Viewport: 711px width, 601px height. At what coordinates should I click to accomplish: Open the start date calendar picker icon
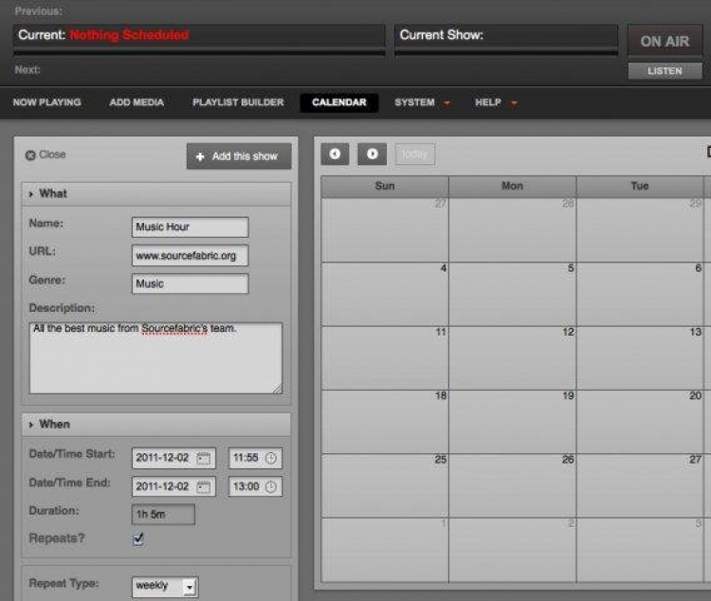click(x=204, y=458)
